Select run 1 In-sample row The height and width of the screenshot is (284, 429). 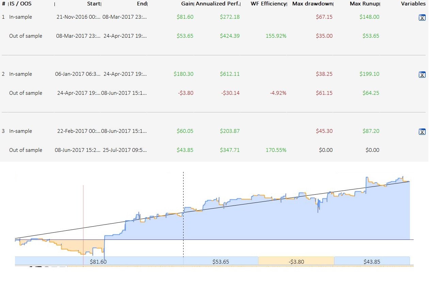point(214,17)
